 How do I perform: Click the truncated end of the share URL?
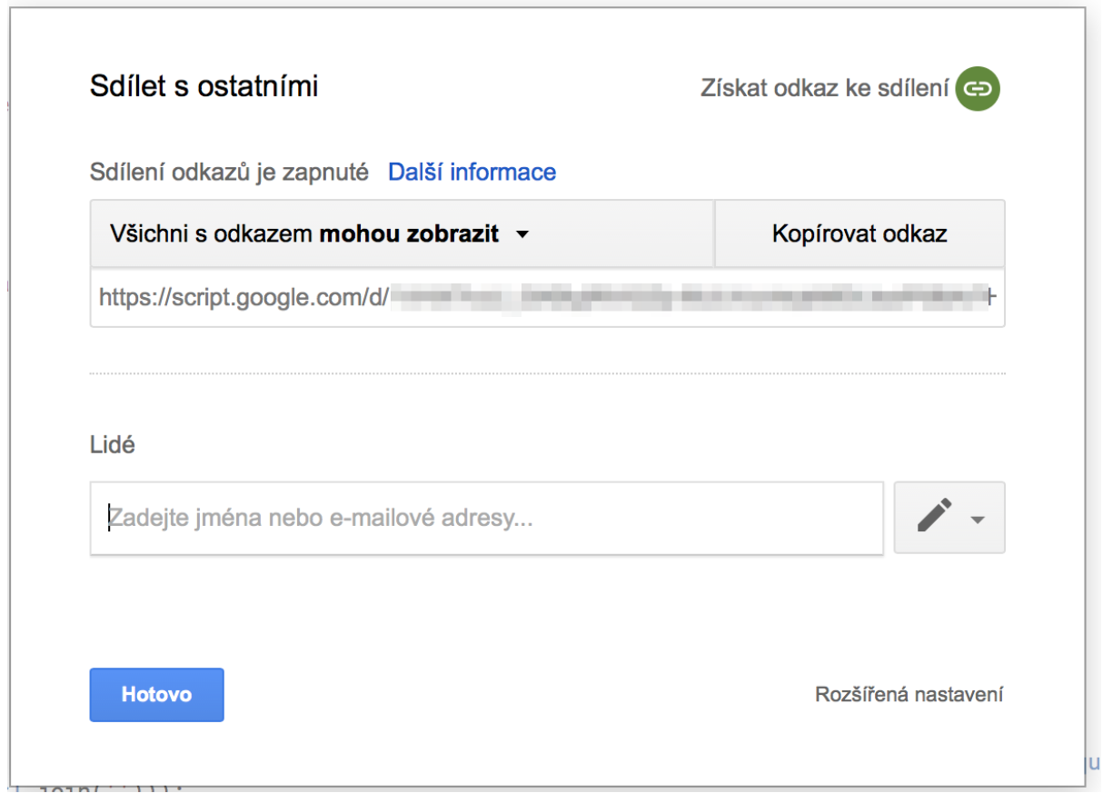[991, 296]
